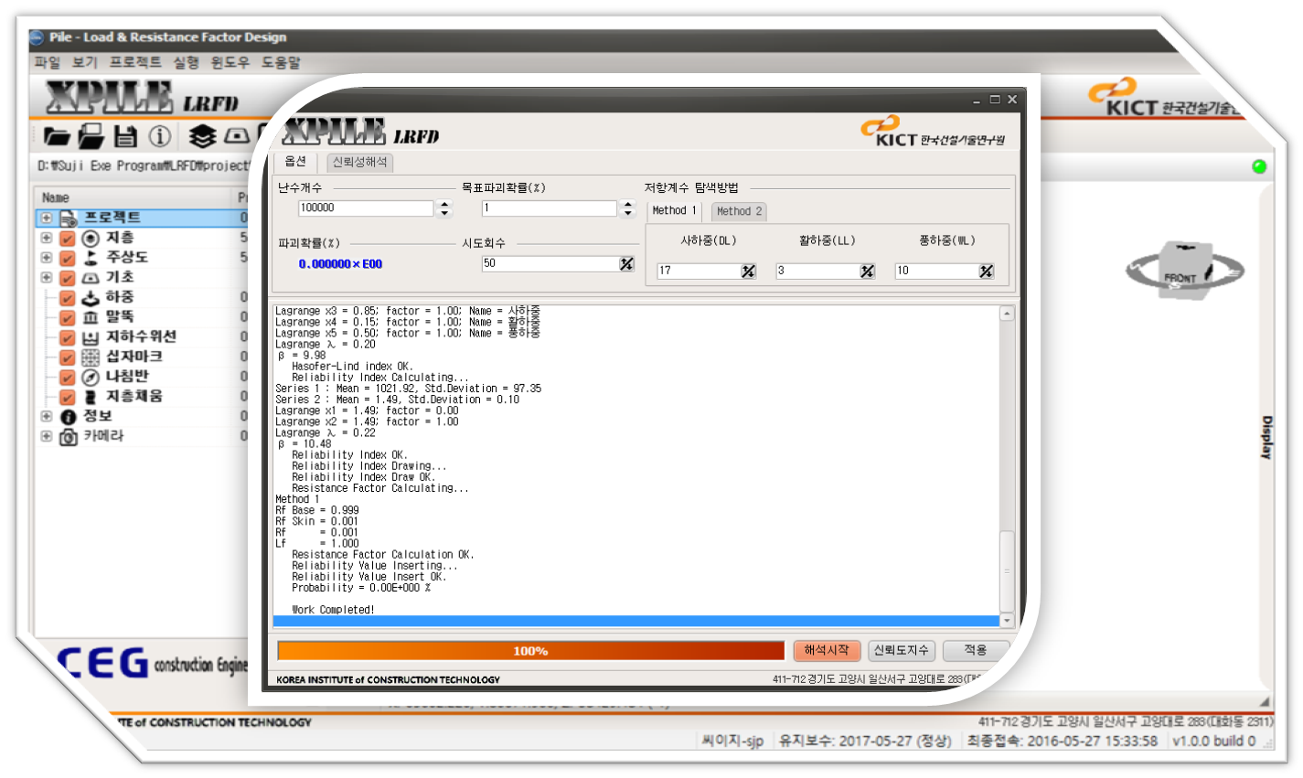Click log scrollbar up arrow

click(1007, 314)
